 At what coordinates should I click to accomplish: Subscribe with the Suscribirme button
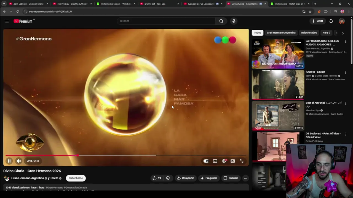[76, 178]
